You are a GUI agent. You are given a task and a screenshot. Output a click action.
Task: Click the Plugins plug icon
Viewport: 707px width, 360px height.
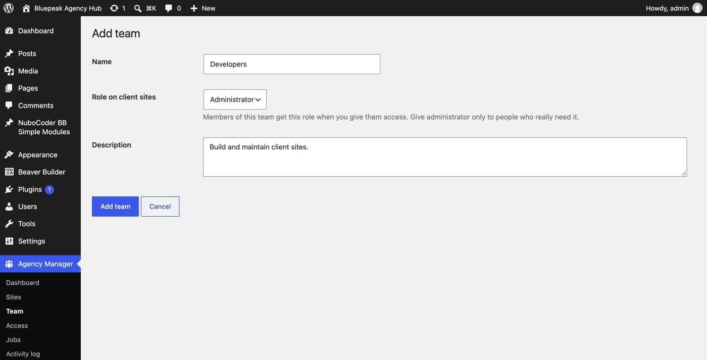(9, 189)
